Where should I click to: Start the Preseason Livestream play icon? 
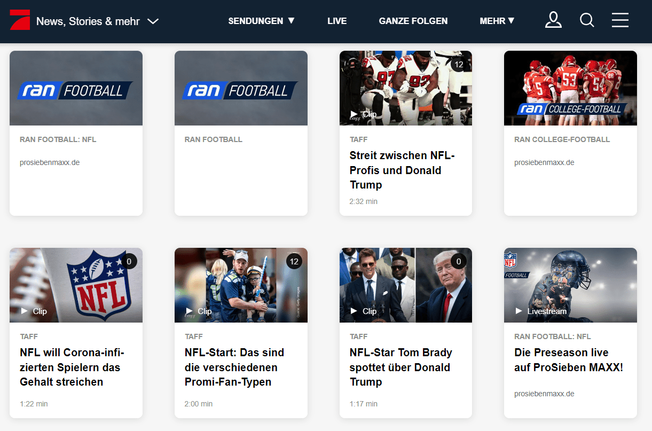[519, 311]
